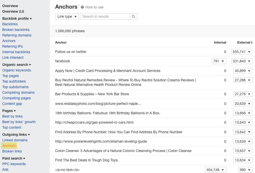255x173 pixels.
Task: Select Content gap in the sidebar
Action: pyautogui.click(x=12, y=104)
